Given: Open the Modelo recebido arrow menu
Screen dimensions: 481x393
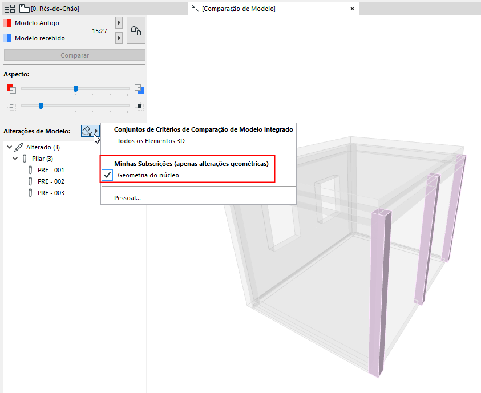Looking at the screenshot, I should (119, 38).
